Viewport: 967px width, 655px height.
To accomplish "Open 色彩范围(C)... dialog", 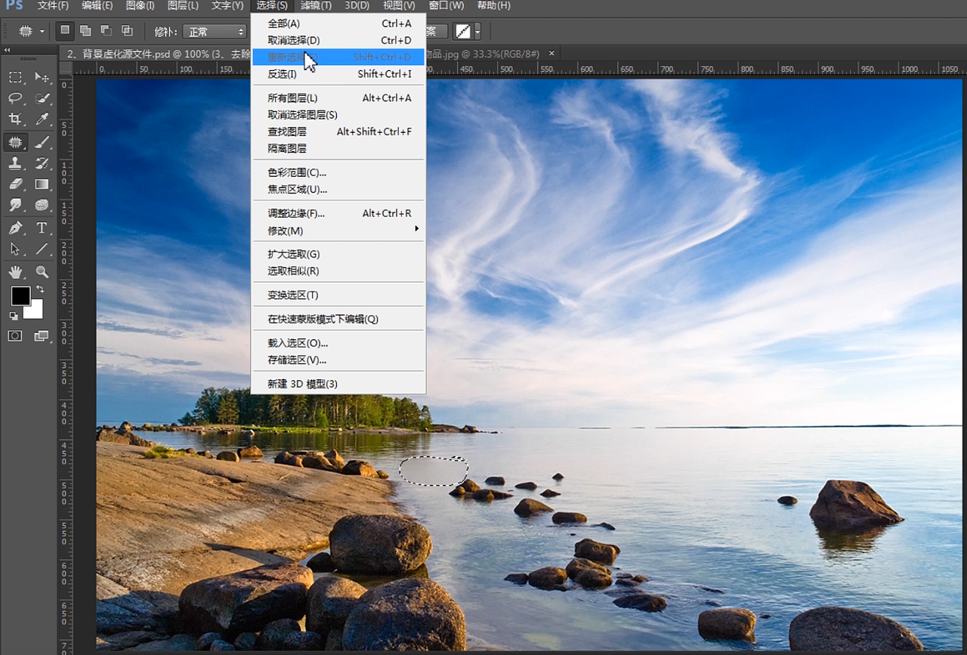I will coord(338,172).
